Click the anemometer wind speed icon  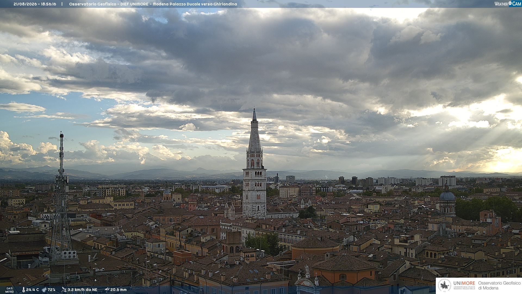pyautogui.click(x=64, y=290)
